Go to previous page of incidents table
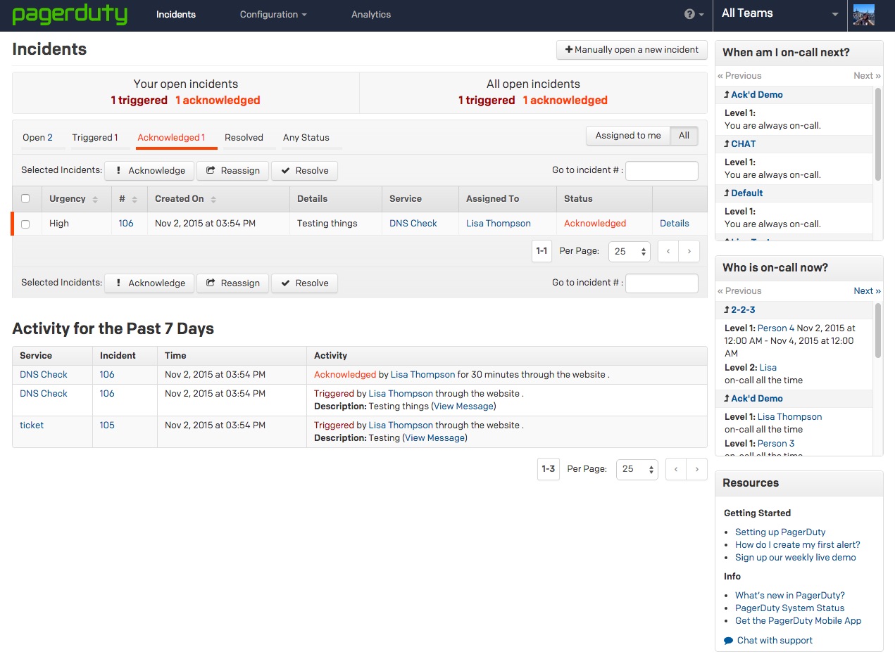Viewport: 895px width, 666px height. [668, 251]
